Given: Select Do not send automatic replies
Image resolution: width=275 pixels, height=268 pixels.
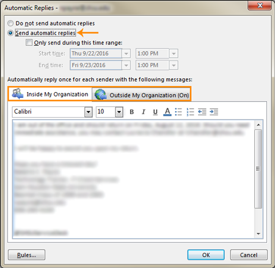Looking at the screenshot, I should 10,23.
